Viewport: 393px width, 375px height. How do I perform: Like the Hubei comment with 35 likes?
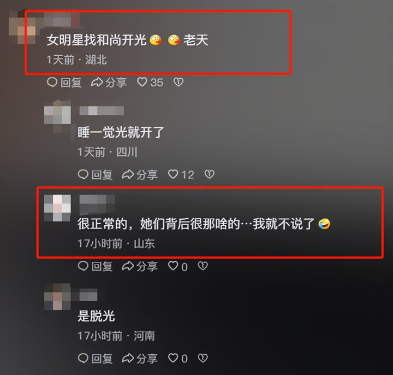click(x=150, y=82)
